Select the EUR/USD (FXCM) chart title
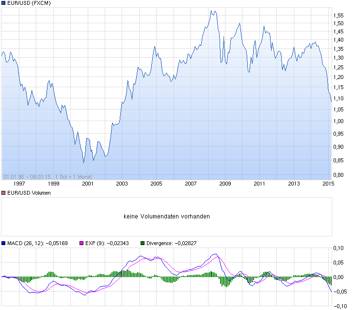352x310 pixels. 29,3
